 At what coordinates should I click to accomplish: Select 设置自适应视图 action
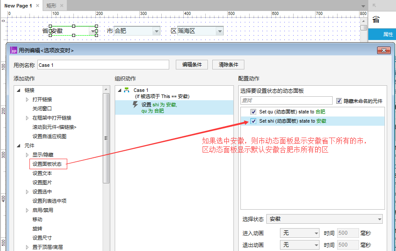point(50,136)
